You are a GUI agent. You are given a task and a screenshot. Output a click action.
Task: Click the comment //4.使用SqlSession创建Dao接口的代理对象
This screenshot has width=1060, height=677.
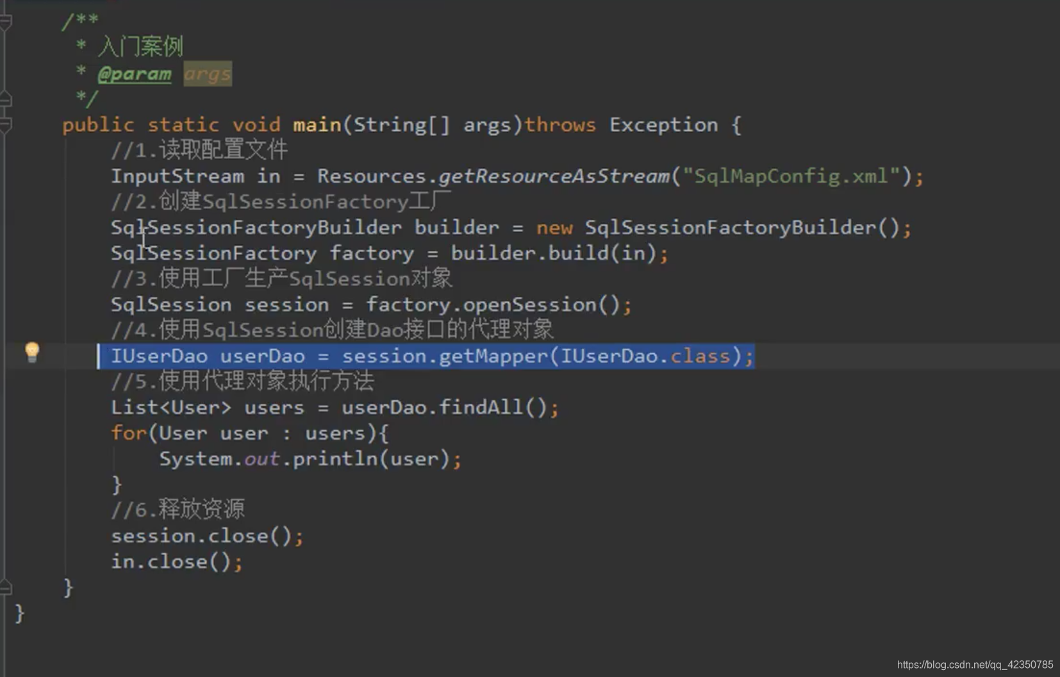332,330
